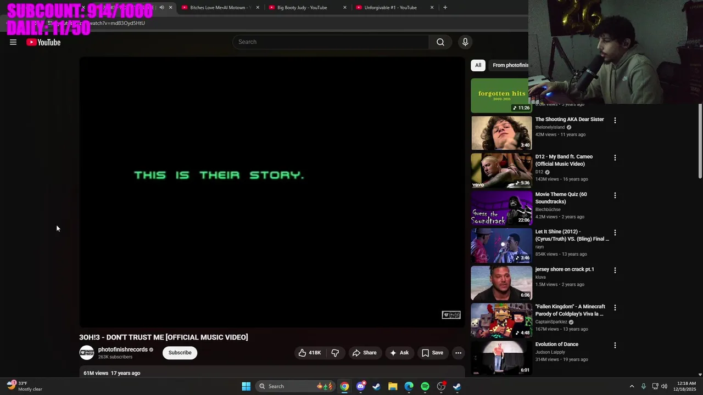Visit Judson Laipply channel name
Image resolution: width=703 pixels, height=395 pixels.
[x=550, y=352]
